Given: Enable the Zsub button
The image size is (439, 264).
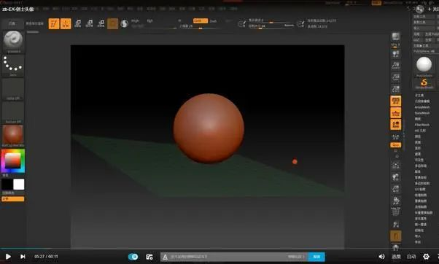Looking at the screenshot, I should coord(214,21).
